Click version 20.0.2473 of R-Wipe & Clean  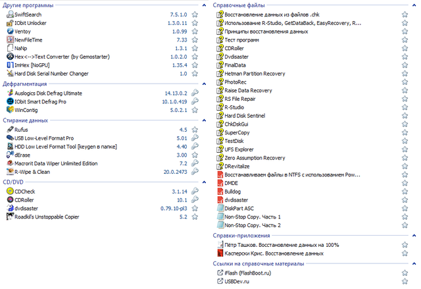point(176,172)
